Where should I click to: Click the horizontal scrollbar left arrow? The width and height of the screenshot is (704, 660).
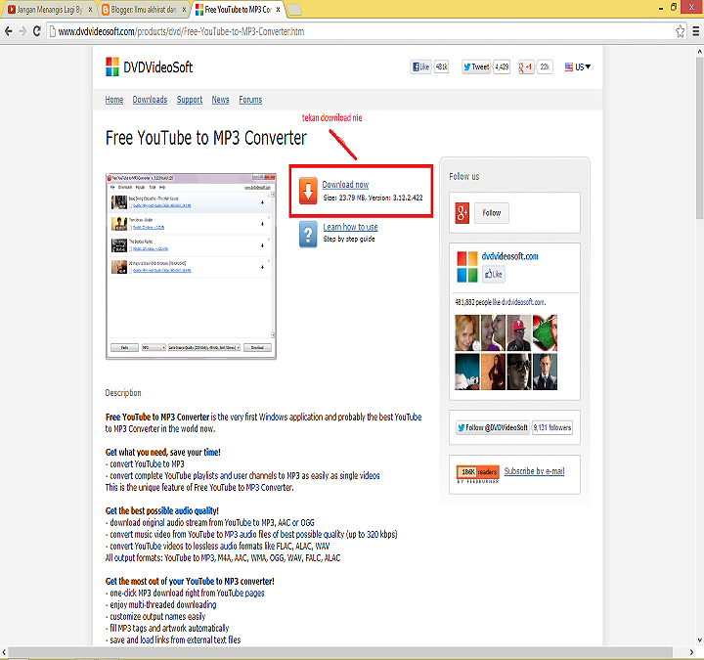coord(4,652)
